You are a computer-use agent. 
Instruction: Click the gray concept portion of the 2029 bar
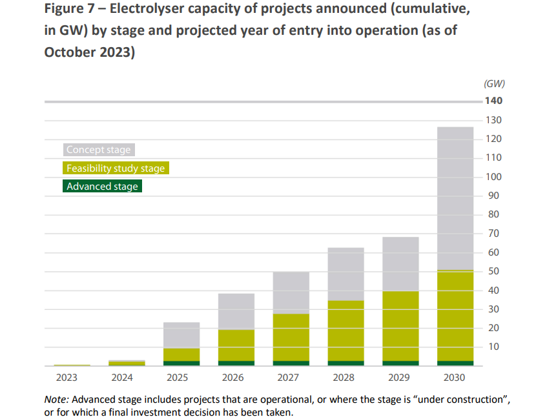pos(400,263)
